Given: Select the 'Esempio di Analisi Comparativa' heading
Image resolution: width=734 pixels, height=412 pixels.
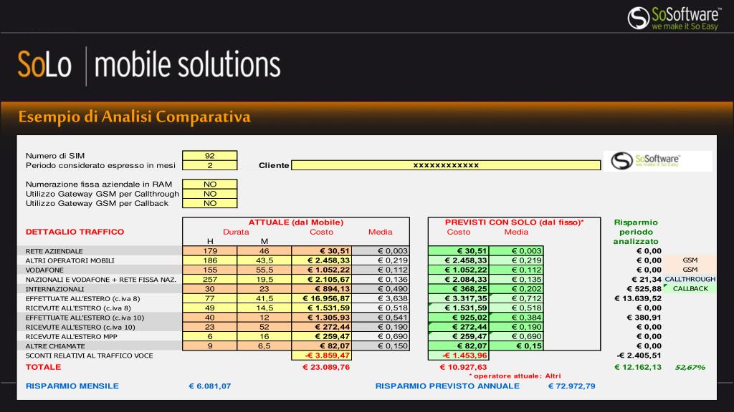Looking at the screenshot, I should click(134, 117).
